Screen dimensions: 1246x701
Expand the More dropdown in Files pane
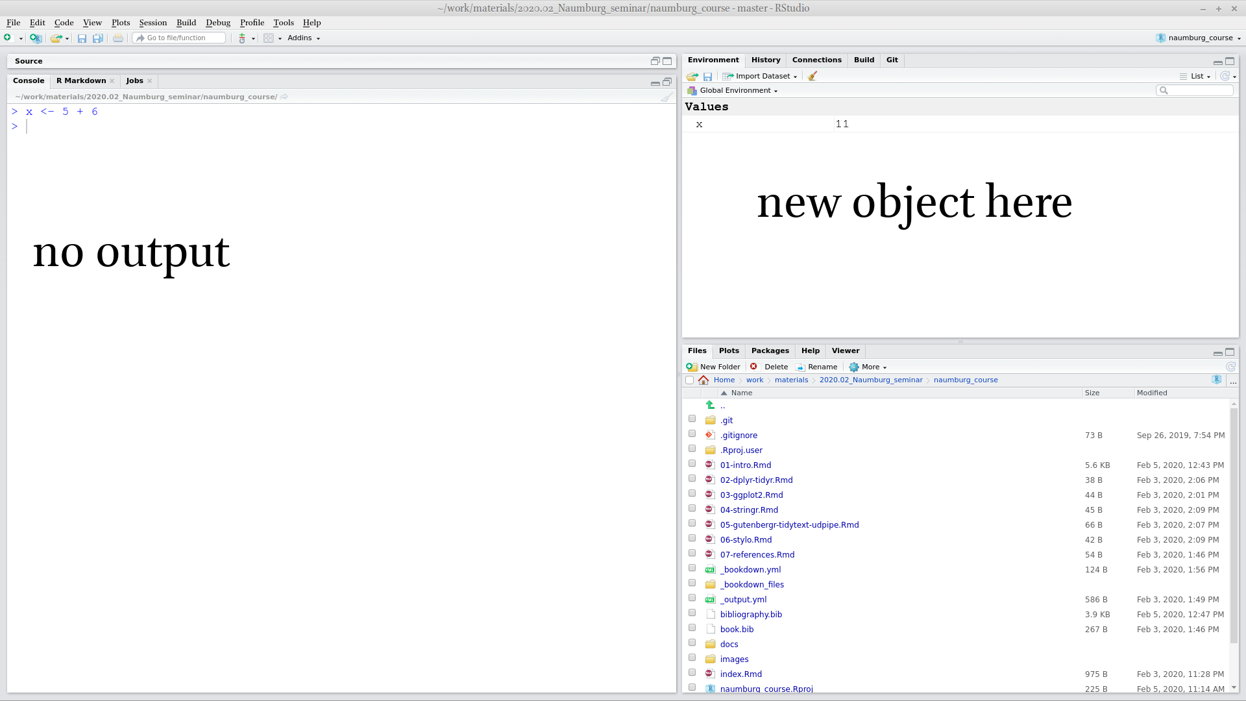pos(868,367)
